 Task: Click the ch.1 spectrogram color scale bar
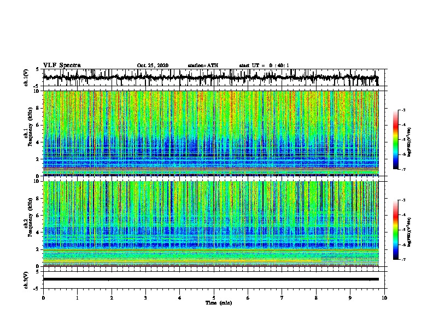(x=395, y=140)
